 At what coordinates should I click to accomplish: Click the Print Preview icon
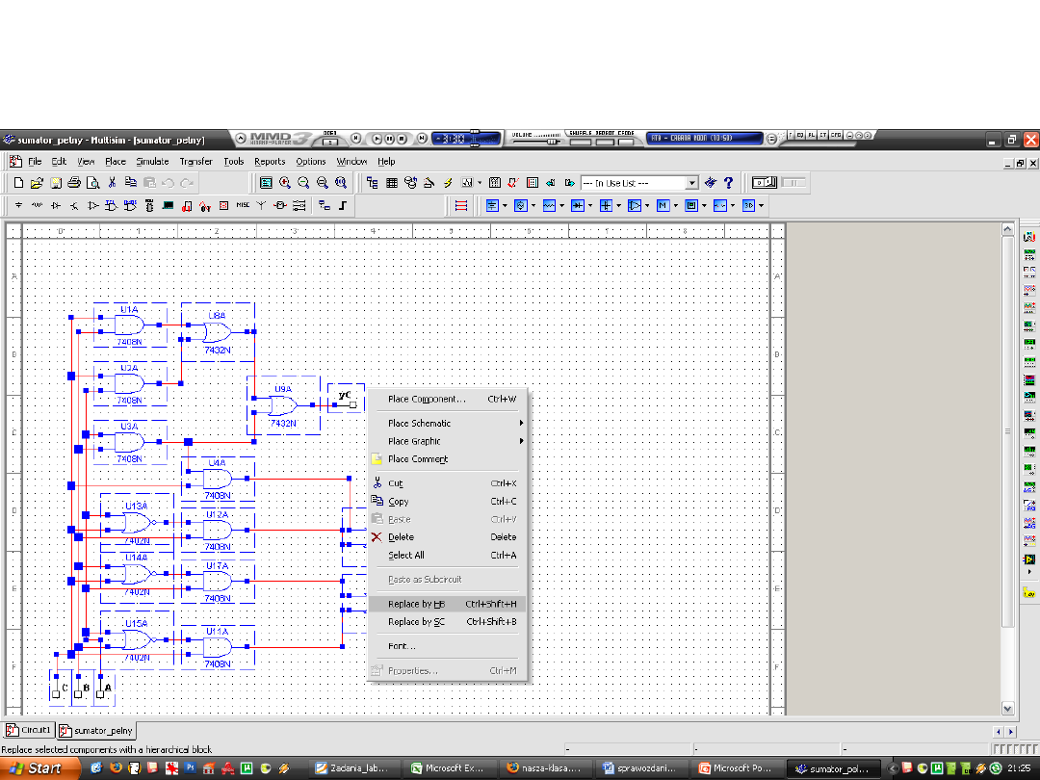click(93, 182)
